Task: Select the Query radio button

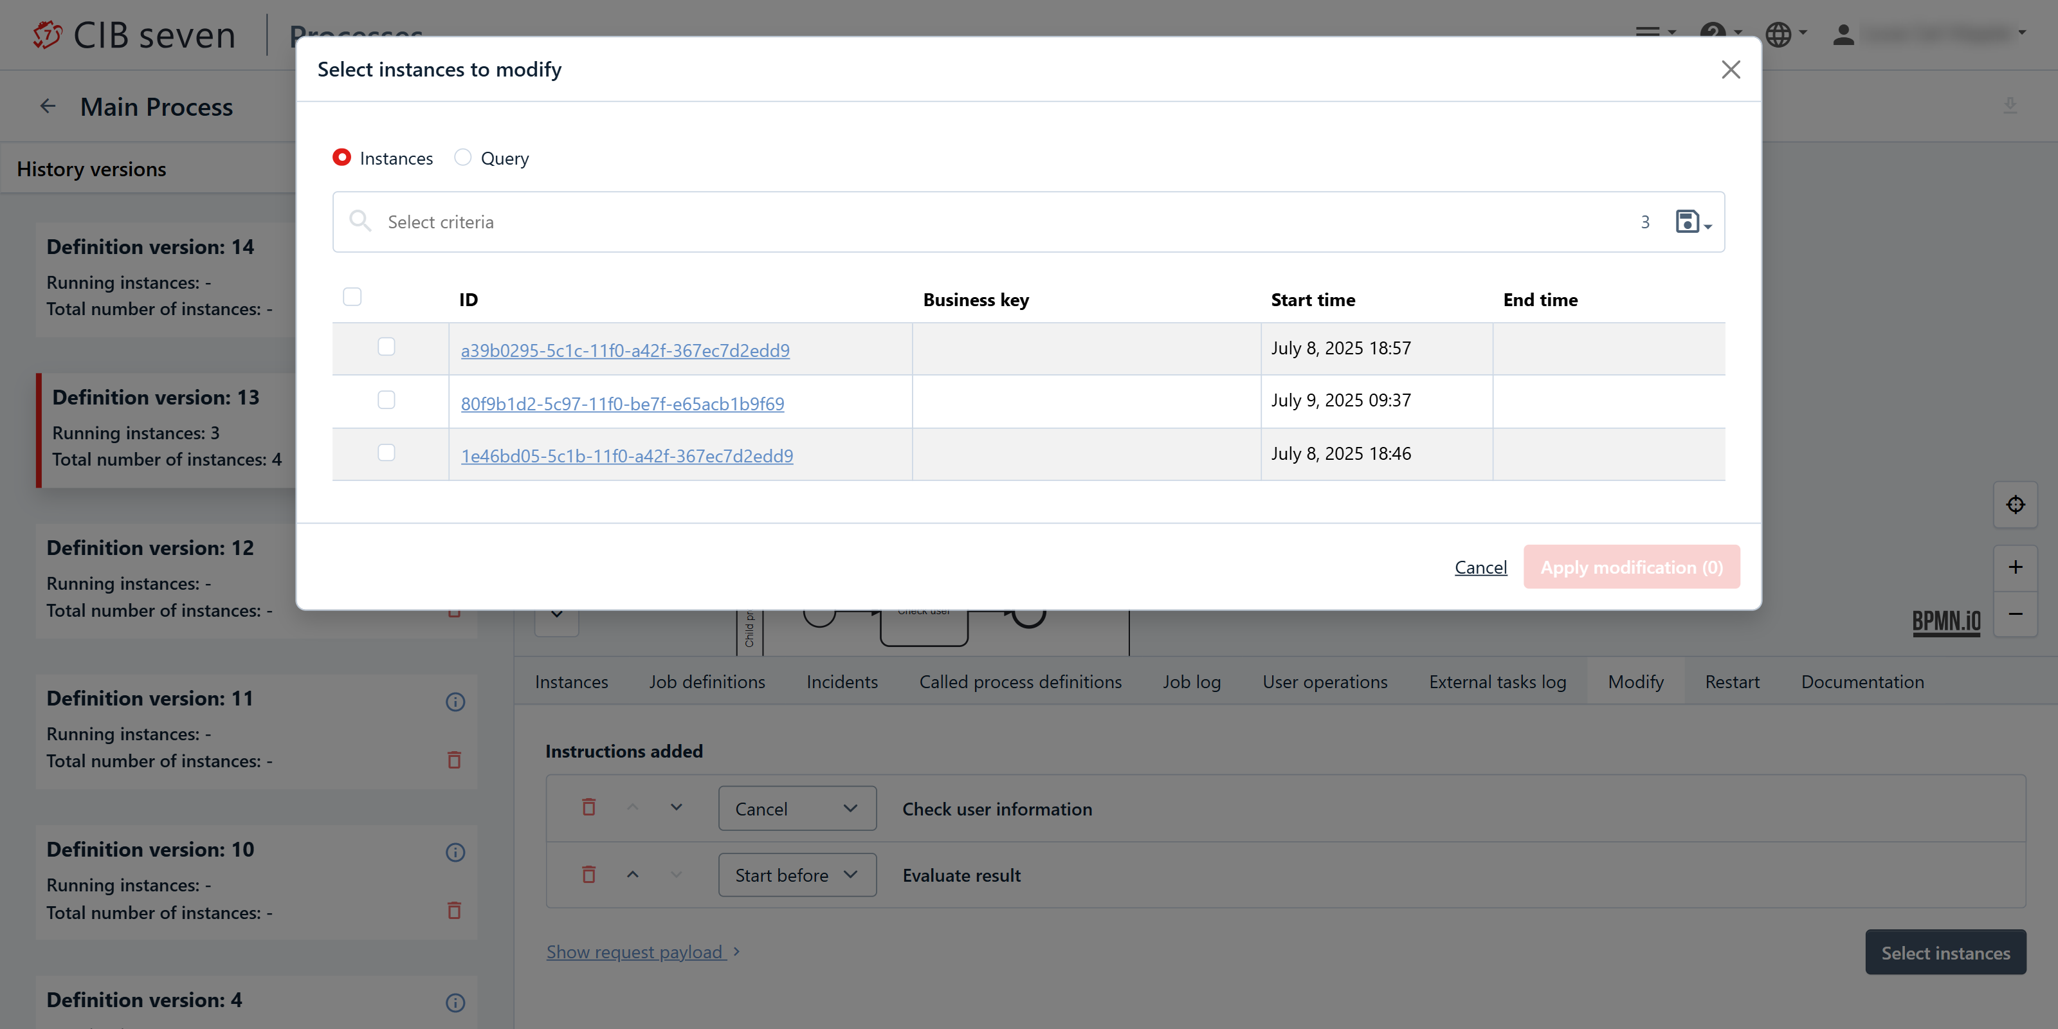Action: [462, 158]
